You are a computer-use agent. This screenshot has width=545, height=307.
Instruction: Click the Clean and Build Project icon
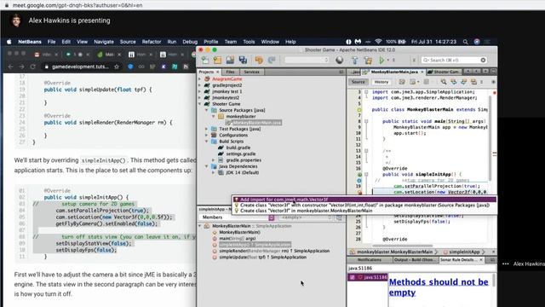tap(368, 61)
